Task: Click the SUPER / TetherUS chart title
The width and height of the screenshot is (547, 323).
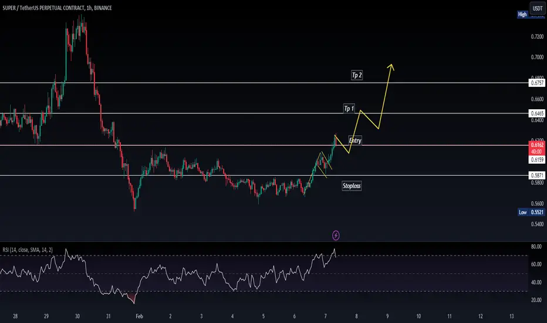Action: pyautogui.click(x=57, y=8)
